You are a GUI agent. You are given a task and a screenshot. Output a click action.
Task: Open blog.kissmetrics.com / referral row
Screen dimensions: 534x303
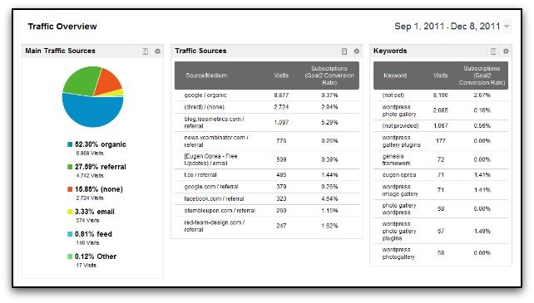pos(267,122)
